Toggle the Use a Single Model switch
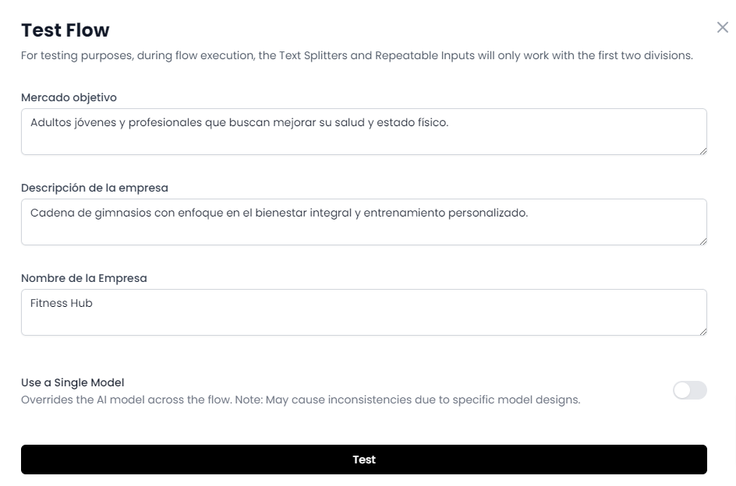The height and width of the screenshot is (486, 736). [689, 390]
